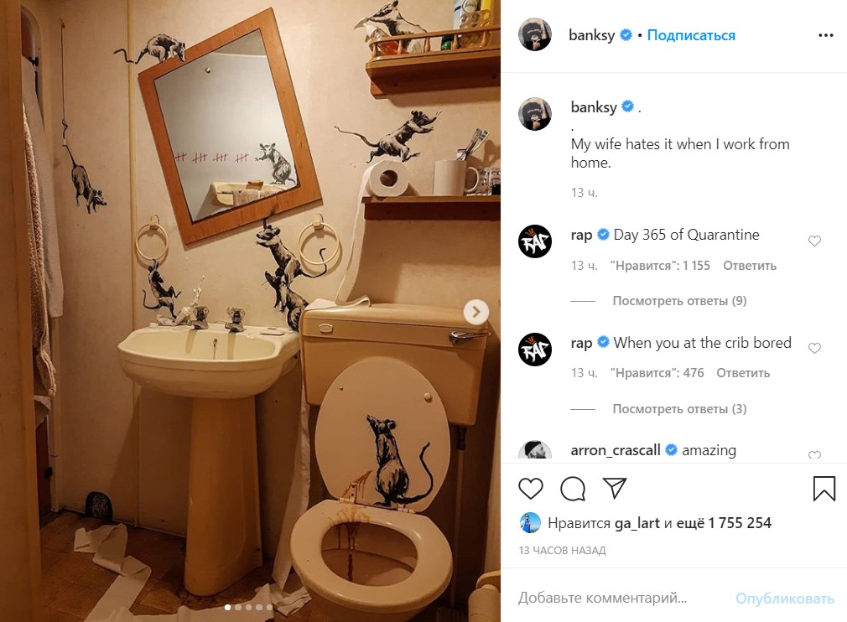The image size is (847, 622).
Task: Save the post with the bookmark icon
Action: click(x=824, y=488)
